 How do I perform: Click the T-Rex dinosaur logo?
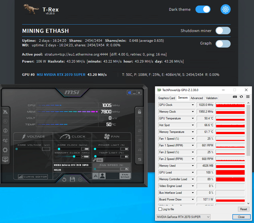pyautogui.click(x=31, y=9)
